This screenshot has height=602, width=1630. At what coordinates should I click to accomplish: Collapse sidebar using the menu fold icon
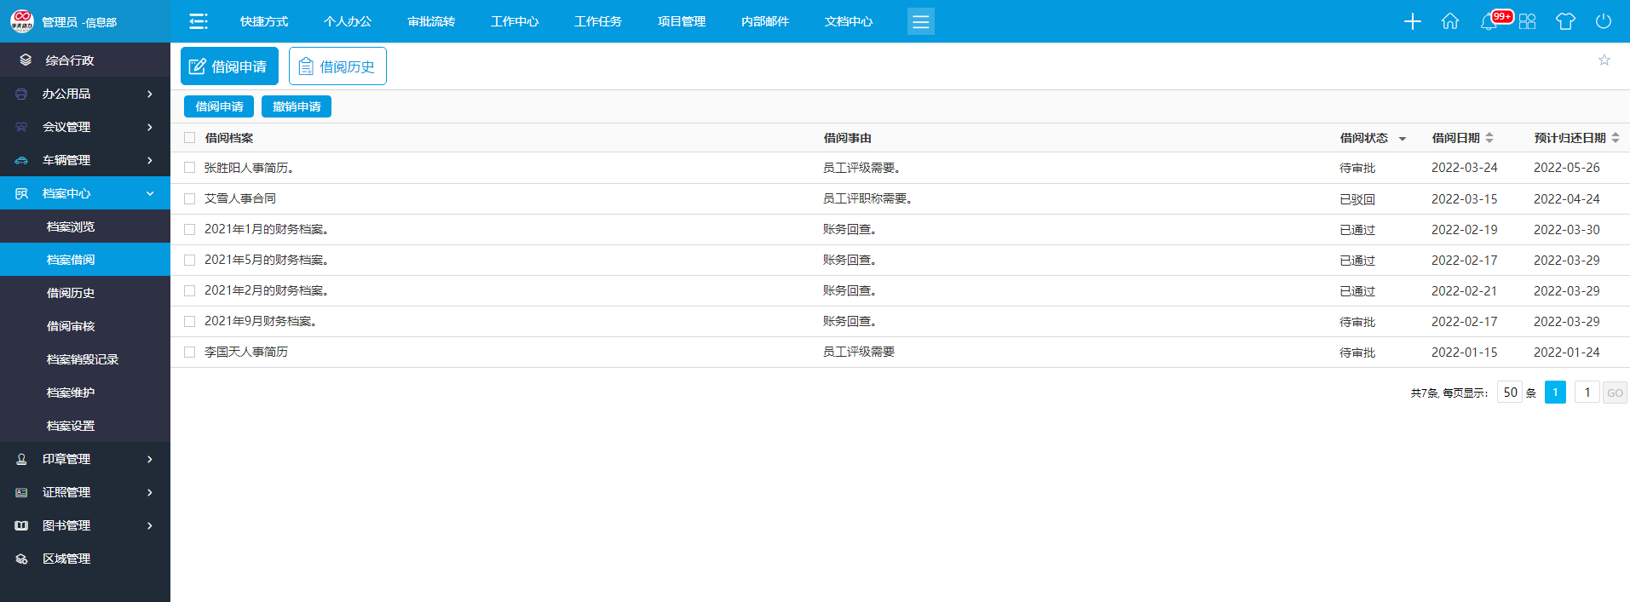point(199,21)
